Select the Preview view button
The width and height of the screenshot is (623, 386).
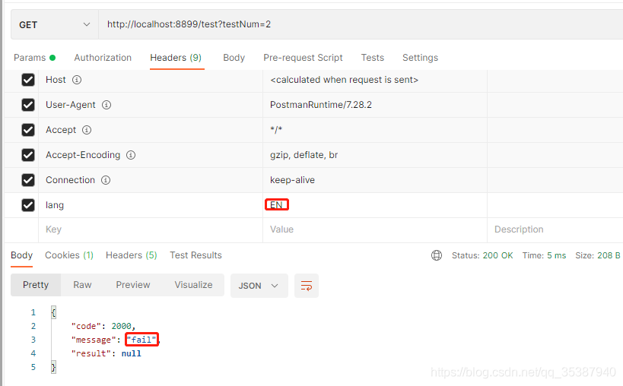pos(132,285)
